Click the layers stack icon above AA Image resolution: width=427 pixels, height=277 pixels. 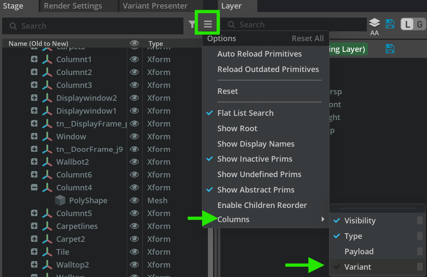(x=375, y=23)
